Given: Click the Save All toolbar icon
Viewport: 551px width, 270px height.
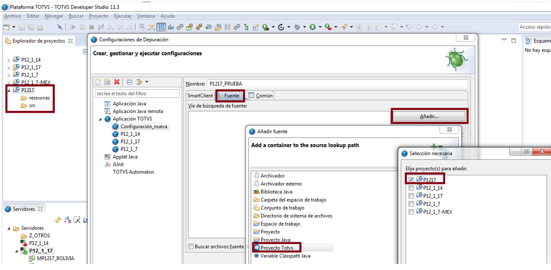Looking at the screenshot, I should 31,27.
